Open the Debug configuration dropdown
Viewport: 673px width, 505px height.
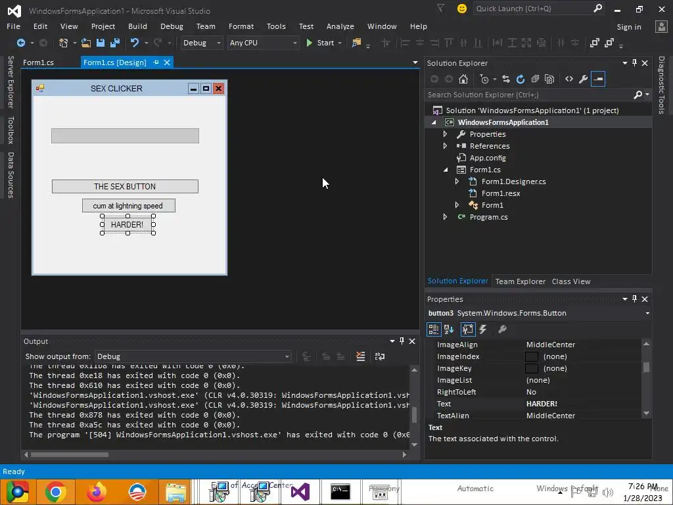(x=218, y=43)
